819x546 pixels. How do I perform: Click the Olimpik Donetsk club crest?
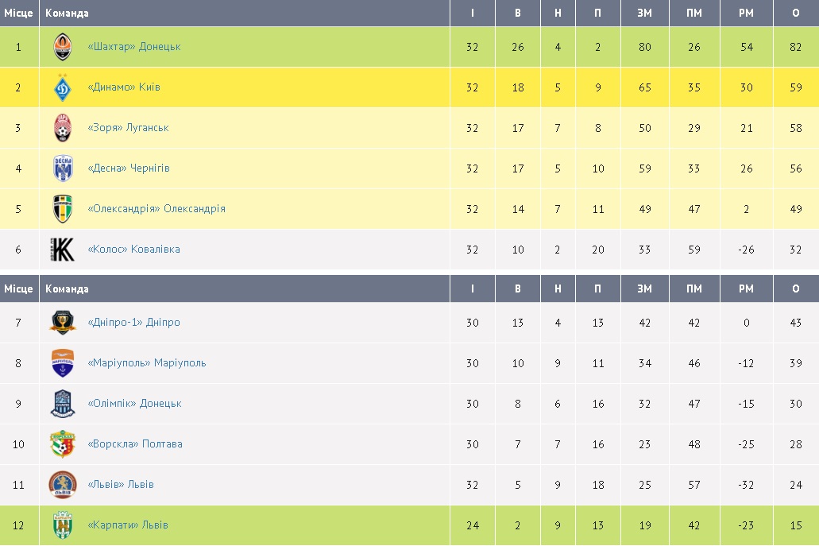coord(63,404)
